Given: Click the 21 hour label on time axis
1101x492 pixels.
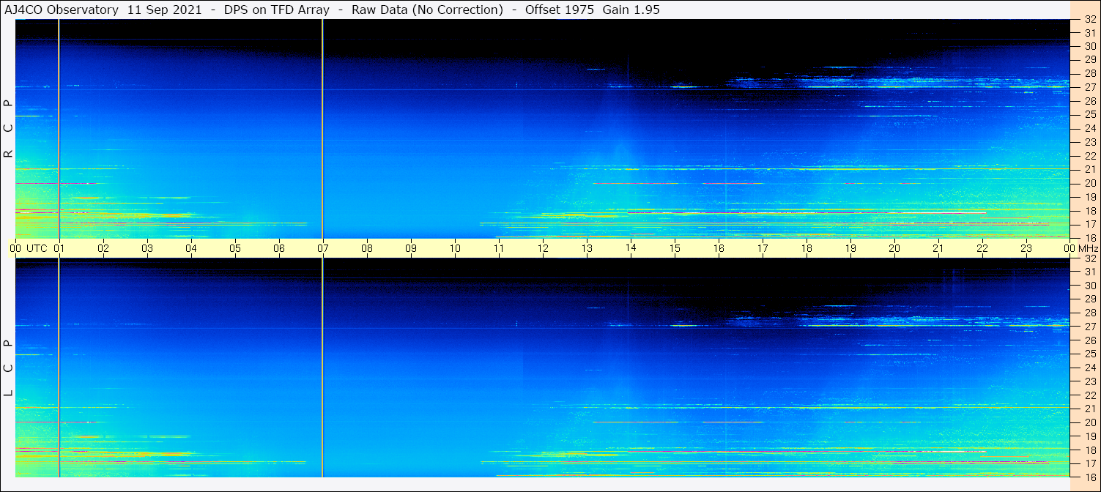Looking at the screenshot, I should point(938,248).
